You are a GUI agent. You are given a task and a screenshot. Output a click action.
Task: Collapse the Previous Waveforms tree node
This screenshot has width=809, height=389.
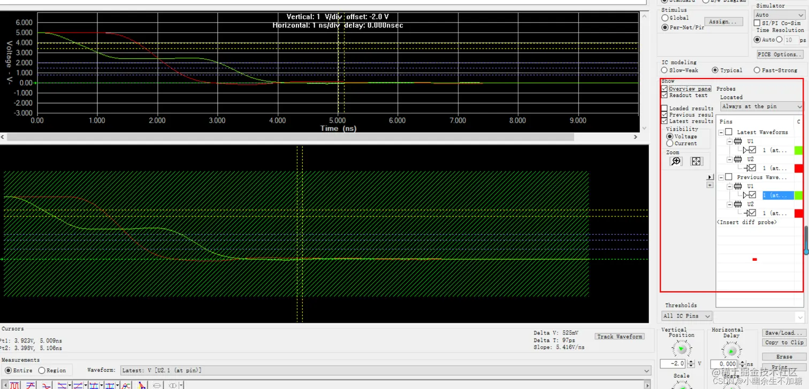(x=721, y=177)
